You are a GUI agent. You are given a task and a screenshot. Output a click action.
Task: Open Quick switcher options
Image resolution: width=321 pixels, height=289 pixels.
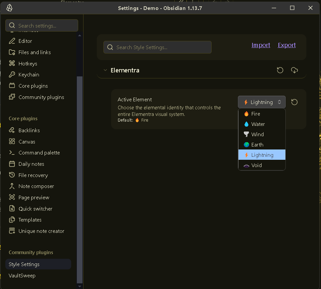click(38, 209)
